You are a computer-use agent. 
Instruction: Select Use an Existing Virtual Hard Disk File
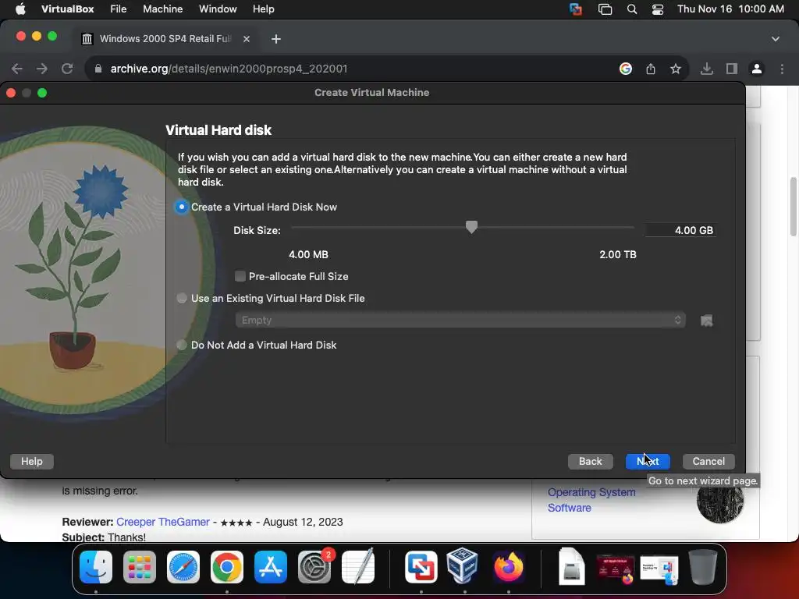(x=181, y=299)
